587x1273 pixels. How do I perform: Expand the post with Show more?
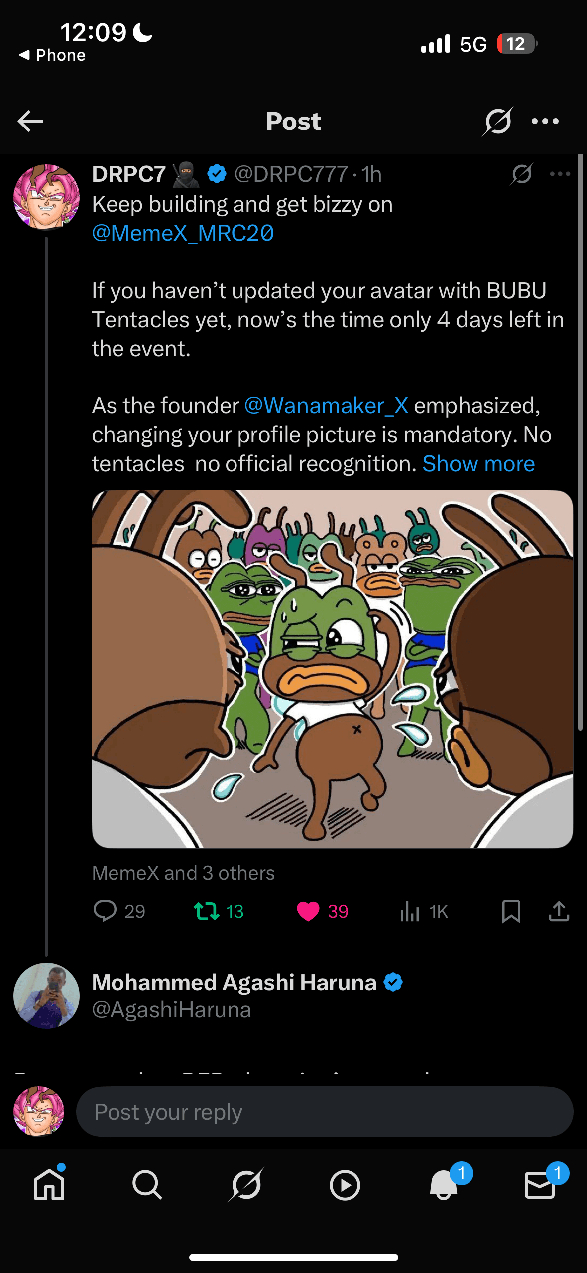point(478,464)
